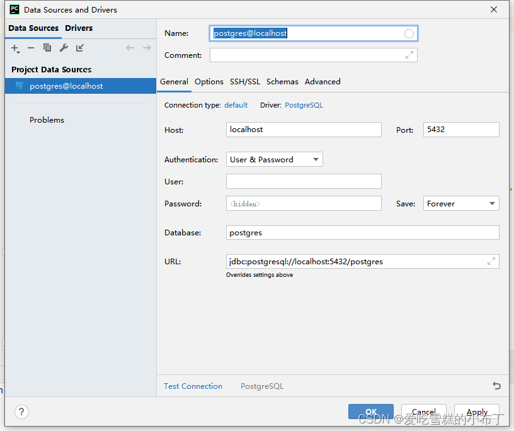The height and width of the screenshot is (431, 514).
Task: Switch to the Data Sources tab
Action: coord(33,28)
